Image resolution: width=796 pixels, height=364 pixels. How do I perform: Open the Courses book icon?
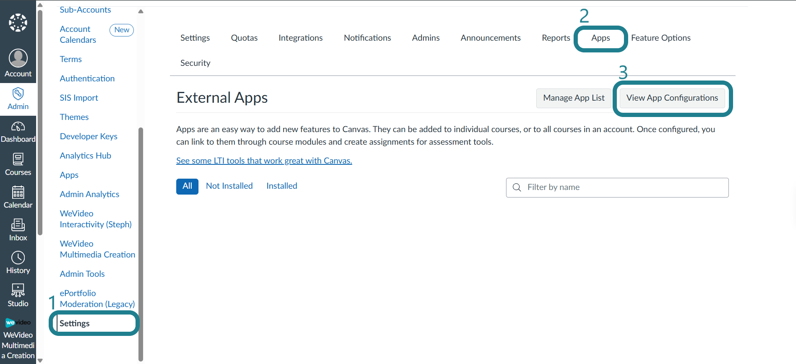[18, 159]
